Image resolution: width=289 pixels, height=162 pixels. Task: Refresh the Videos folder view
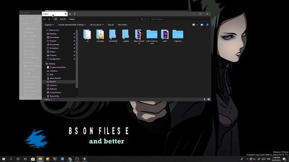click(142, 19)
